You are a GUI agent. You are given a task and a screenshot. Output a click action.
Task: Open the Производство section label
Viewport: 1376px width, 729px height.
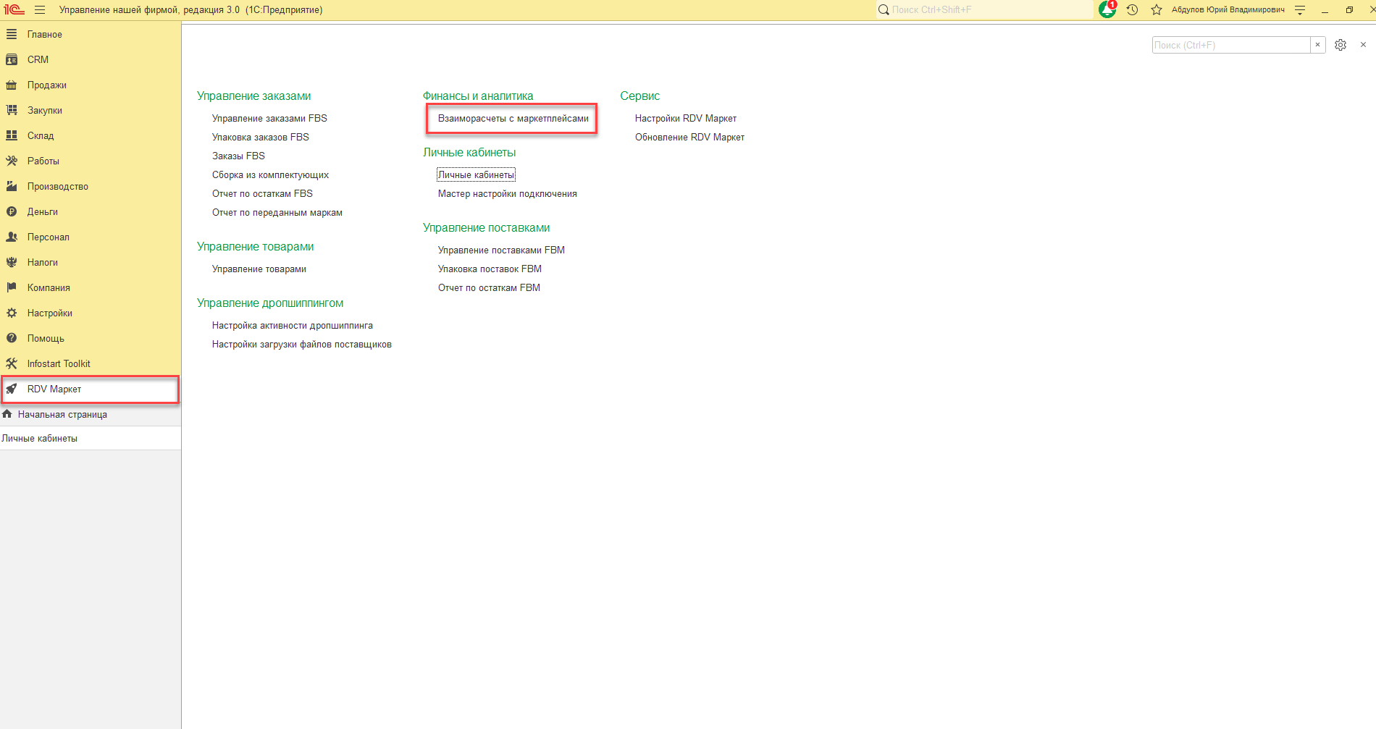pos(58,186)
